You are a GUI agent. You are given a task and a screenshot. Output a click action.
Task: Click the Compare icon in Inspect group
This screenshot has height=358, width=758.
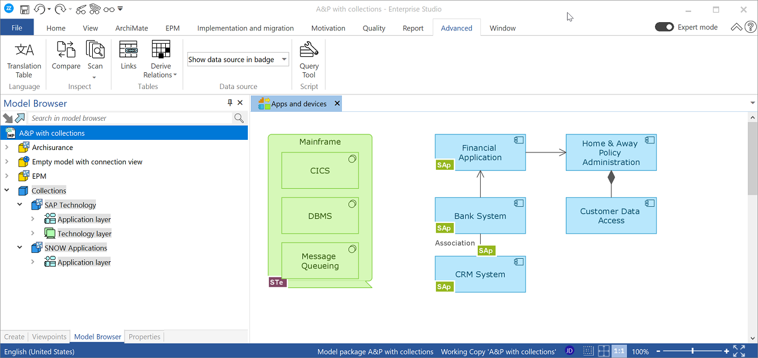[66, 56]
